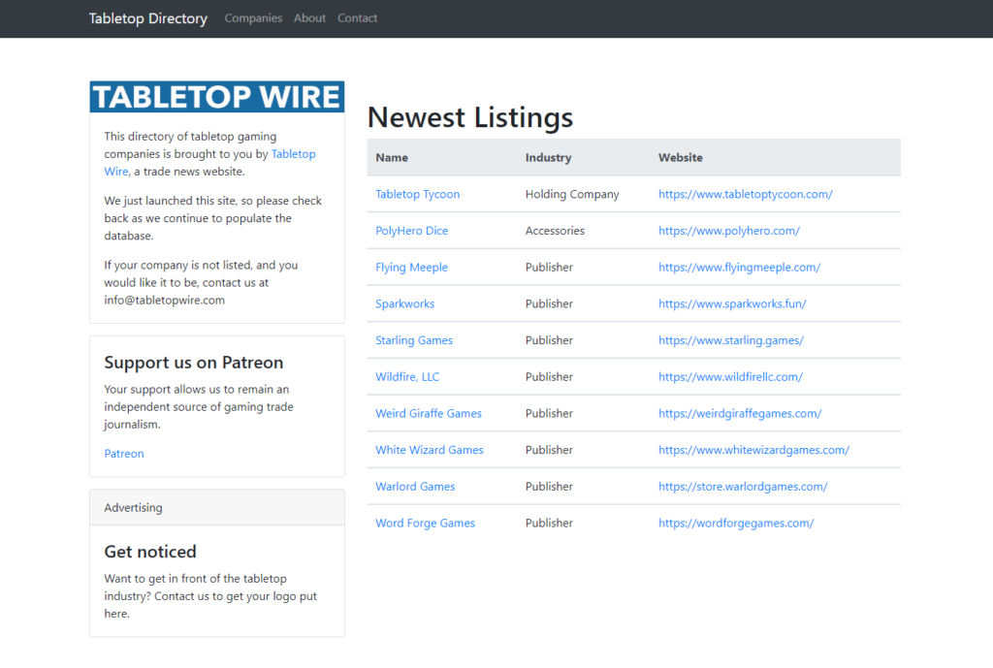The width and height of the screenshot is (993, 668).
Task: Open the Weird Giraffe Games listing
Action: (428, 413)
